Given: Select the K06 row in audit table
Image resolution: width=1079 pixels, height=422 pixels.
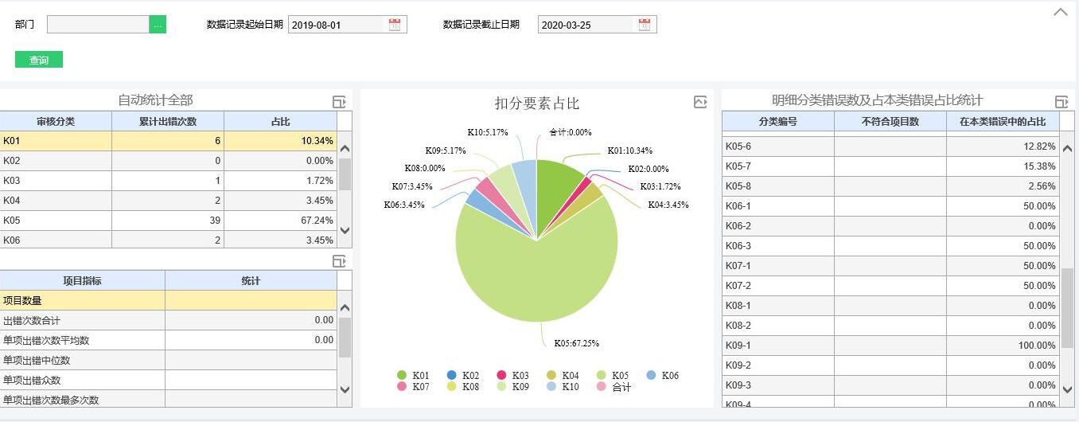Looking at the screenshot, I should pyautogui.click(x=168, y=240).
